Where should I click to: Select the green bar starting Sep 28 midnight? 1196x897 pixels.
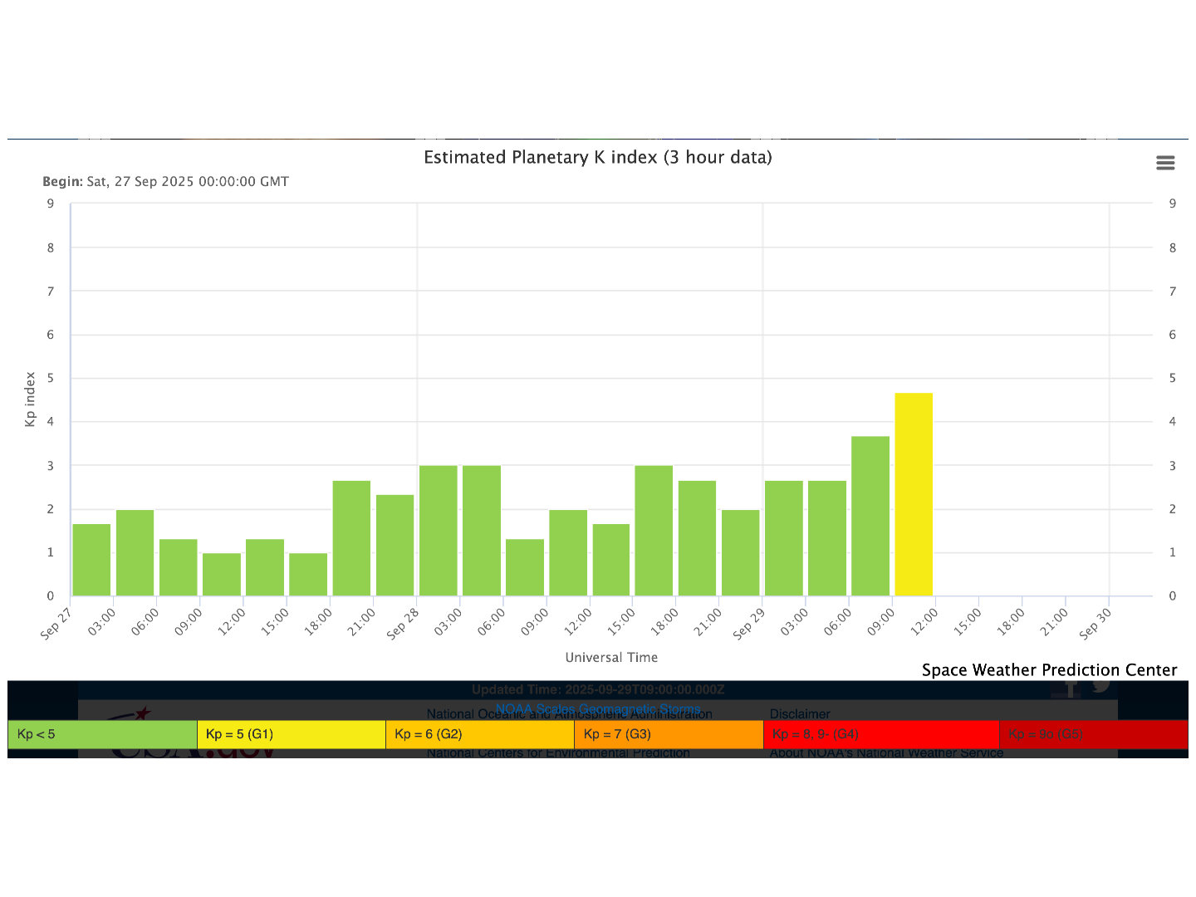click(x=439, y=531)
